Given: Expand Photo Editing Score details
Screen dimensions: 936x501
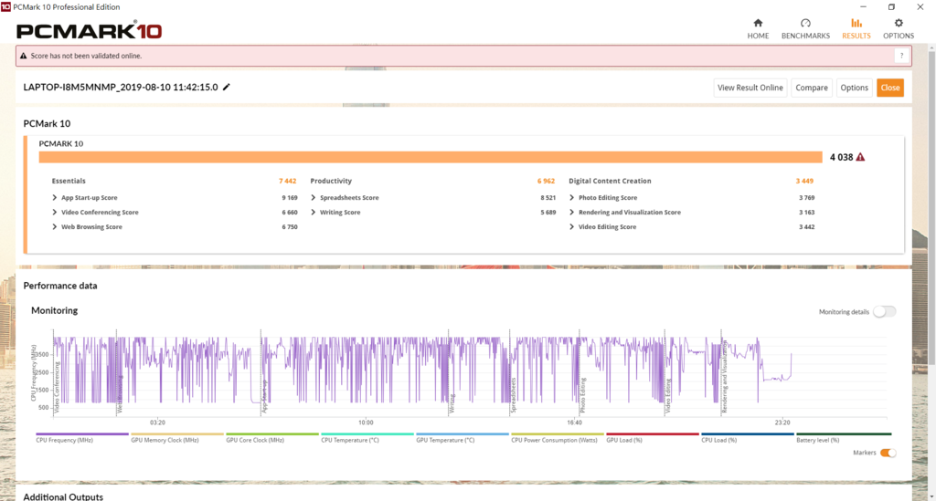Looking at the screenshot, I should coord(572,198).
